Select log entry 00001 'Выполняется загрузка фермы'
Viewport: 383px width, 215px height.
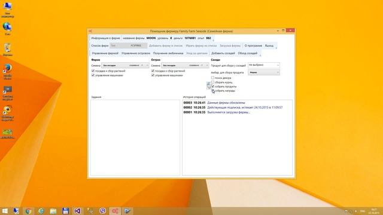217,112
